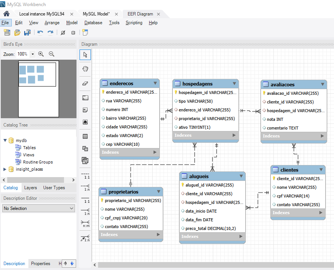Open the Zoom percentage dropdown
334x270 pixels.
pos(33,54)
